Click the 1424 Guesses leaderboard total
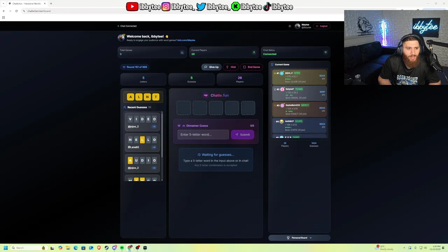448x252 pixels. tap(314, 144)
